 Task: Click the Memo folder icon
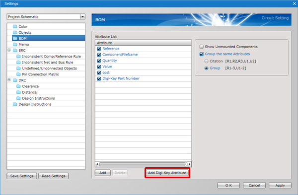pos(15,44)
